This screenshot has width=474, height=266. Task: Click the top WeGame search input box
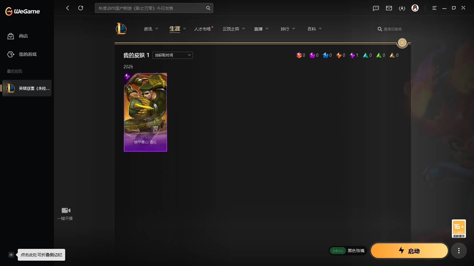[x=154, y=8]
